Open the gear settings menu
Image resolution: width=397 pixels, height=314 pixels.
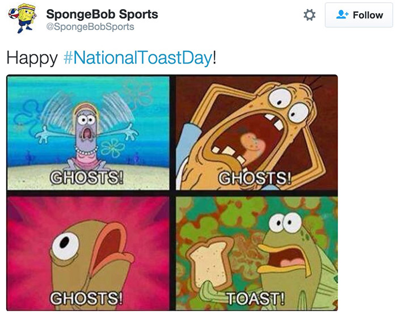pyautogui.click(x=310, y=15)
